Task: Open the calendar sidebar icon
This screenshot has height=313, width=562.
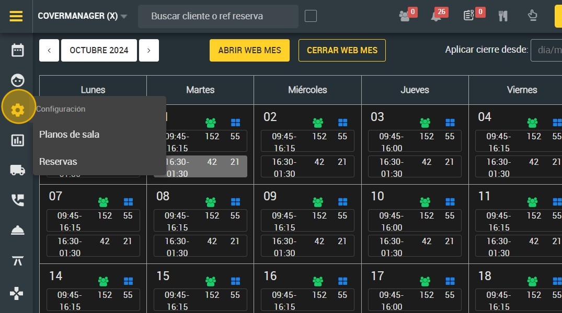Action: click(x=18, y=50)
